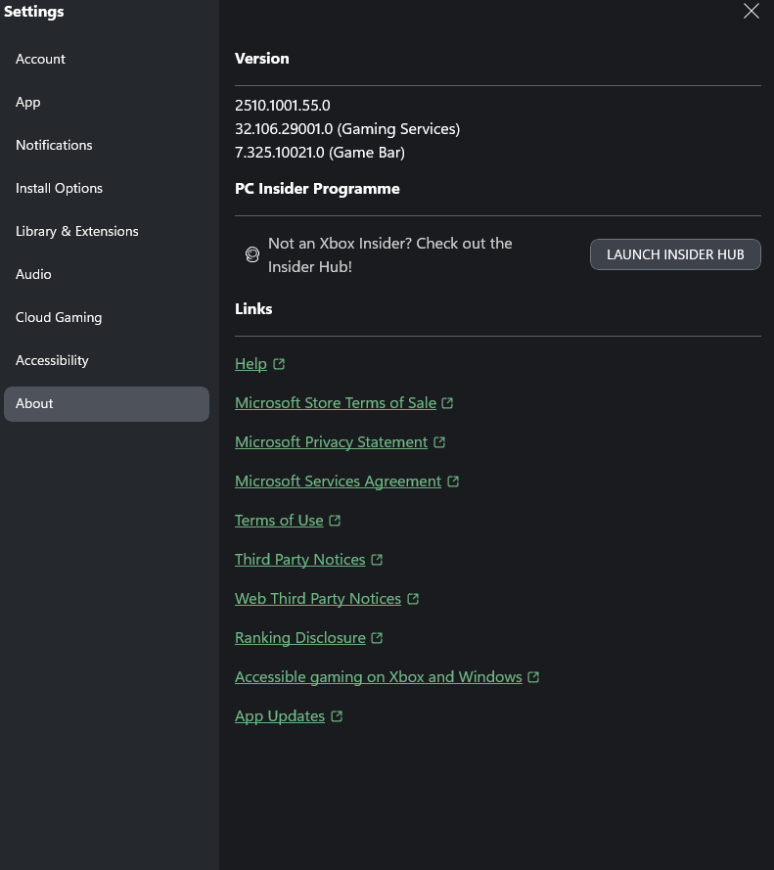The image size is (774, 870).
Task: Click external-link icon next to Help
Action: 279,364
